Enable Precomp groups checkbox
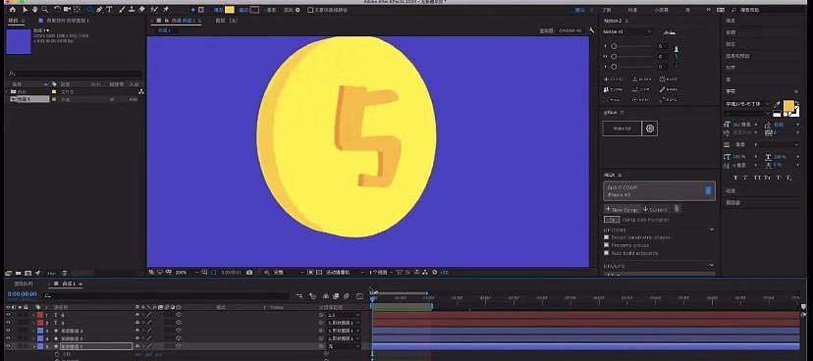The height and width of the screenshot is (361, 813). pos(607,245)
